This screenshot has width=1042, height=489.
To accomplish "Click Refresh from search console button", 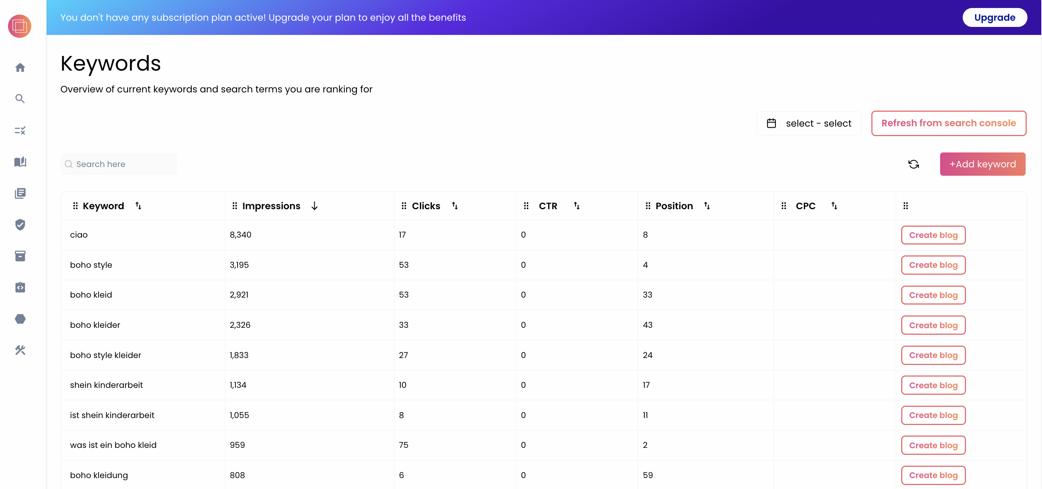I will tap(948, 123).
